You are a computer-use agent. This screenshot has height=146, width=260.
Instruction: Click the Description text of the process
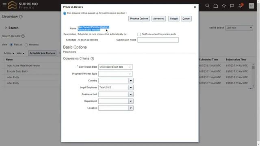click(102, 34)
